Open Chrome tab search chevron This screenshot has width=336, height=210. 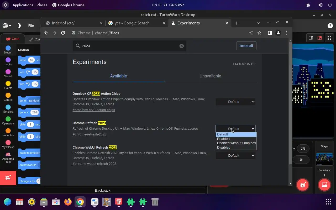pyautogui.click(x=258, y=23)
